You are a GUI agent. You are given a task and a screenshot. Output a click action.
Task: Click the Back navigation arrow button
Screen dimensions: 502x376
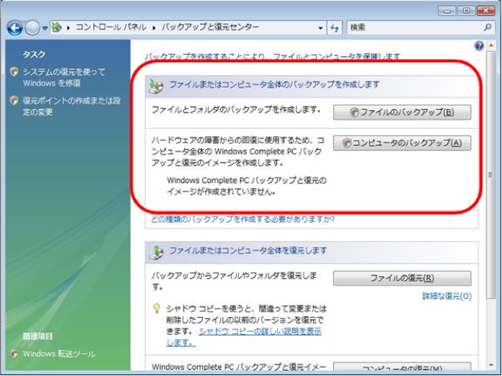tap(14, 28)
